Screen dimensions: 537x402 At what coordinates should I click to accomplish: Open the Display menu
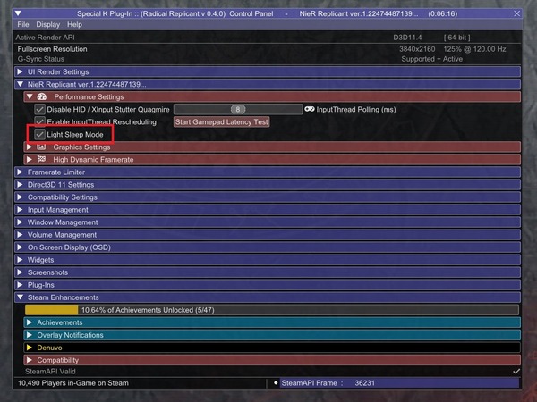pos(48,24)
